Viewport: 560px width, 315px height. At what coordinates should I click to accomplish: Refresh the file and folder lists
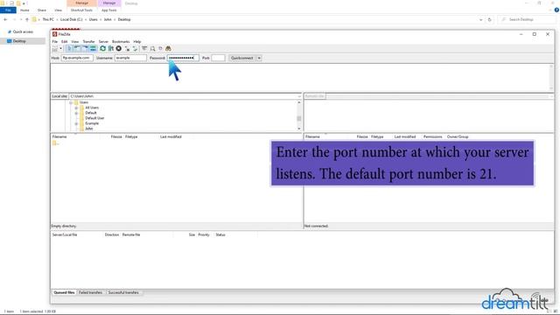pos(103,49)
